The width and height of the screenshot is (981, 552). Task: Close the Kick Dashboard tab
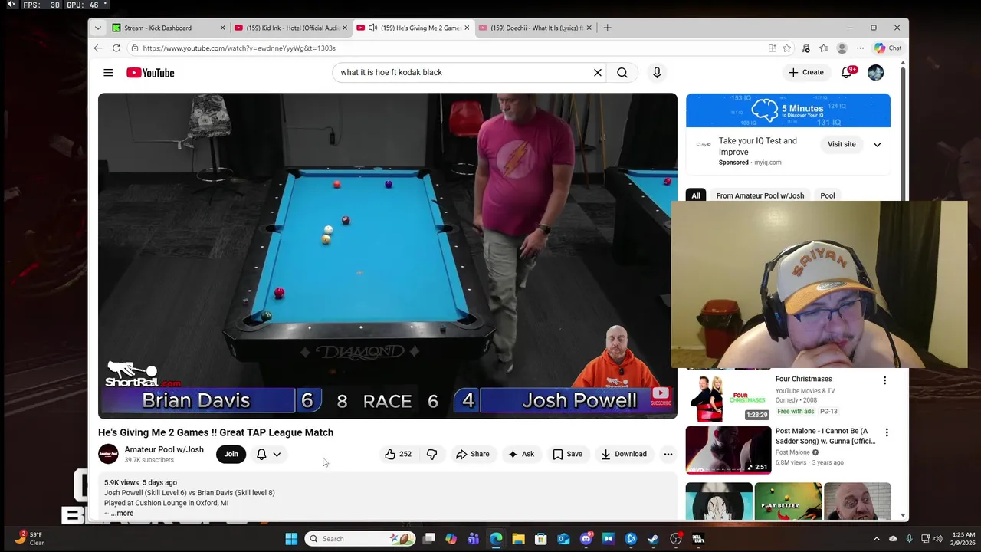(x=223, y=28)
